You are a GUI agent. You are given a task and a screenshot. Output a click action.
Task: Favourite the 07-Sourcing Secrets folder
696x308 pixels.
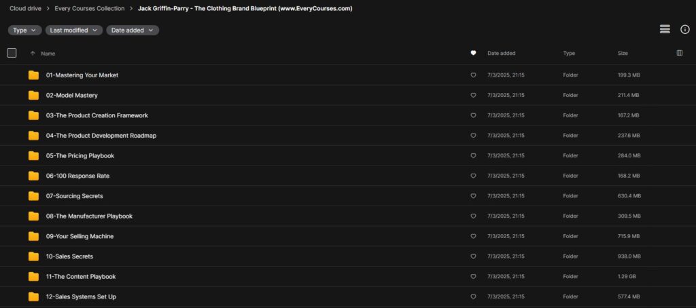(x=473, y=196)
